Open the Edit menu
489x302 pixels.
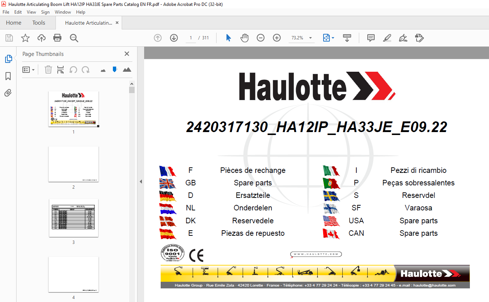coord(18,12)
